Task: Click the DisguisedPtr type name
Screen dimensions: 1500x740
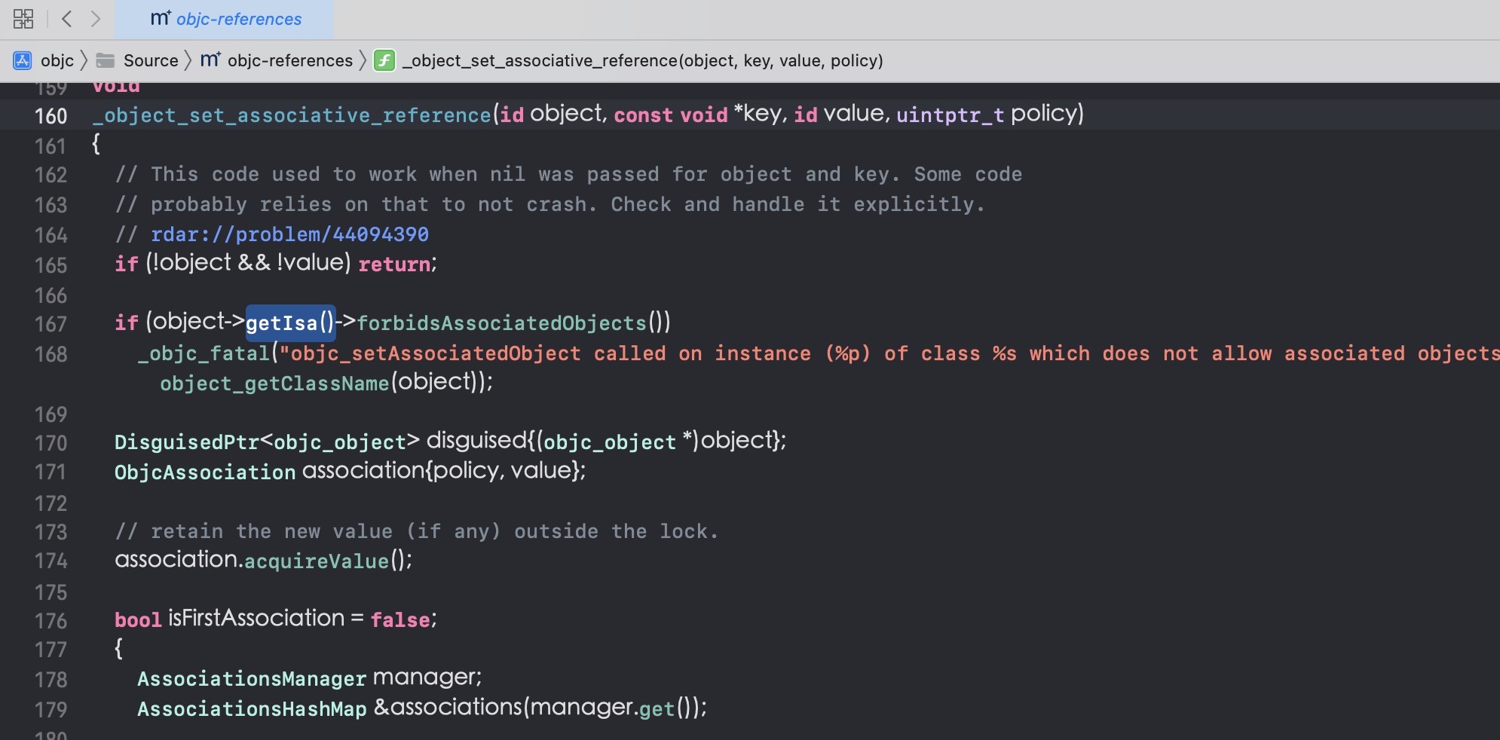Action: pos(186,442)
